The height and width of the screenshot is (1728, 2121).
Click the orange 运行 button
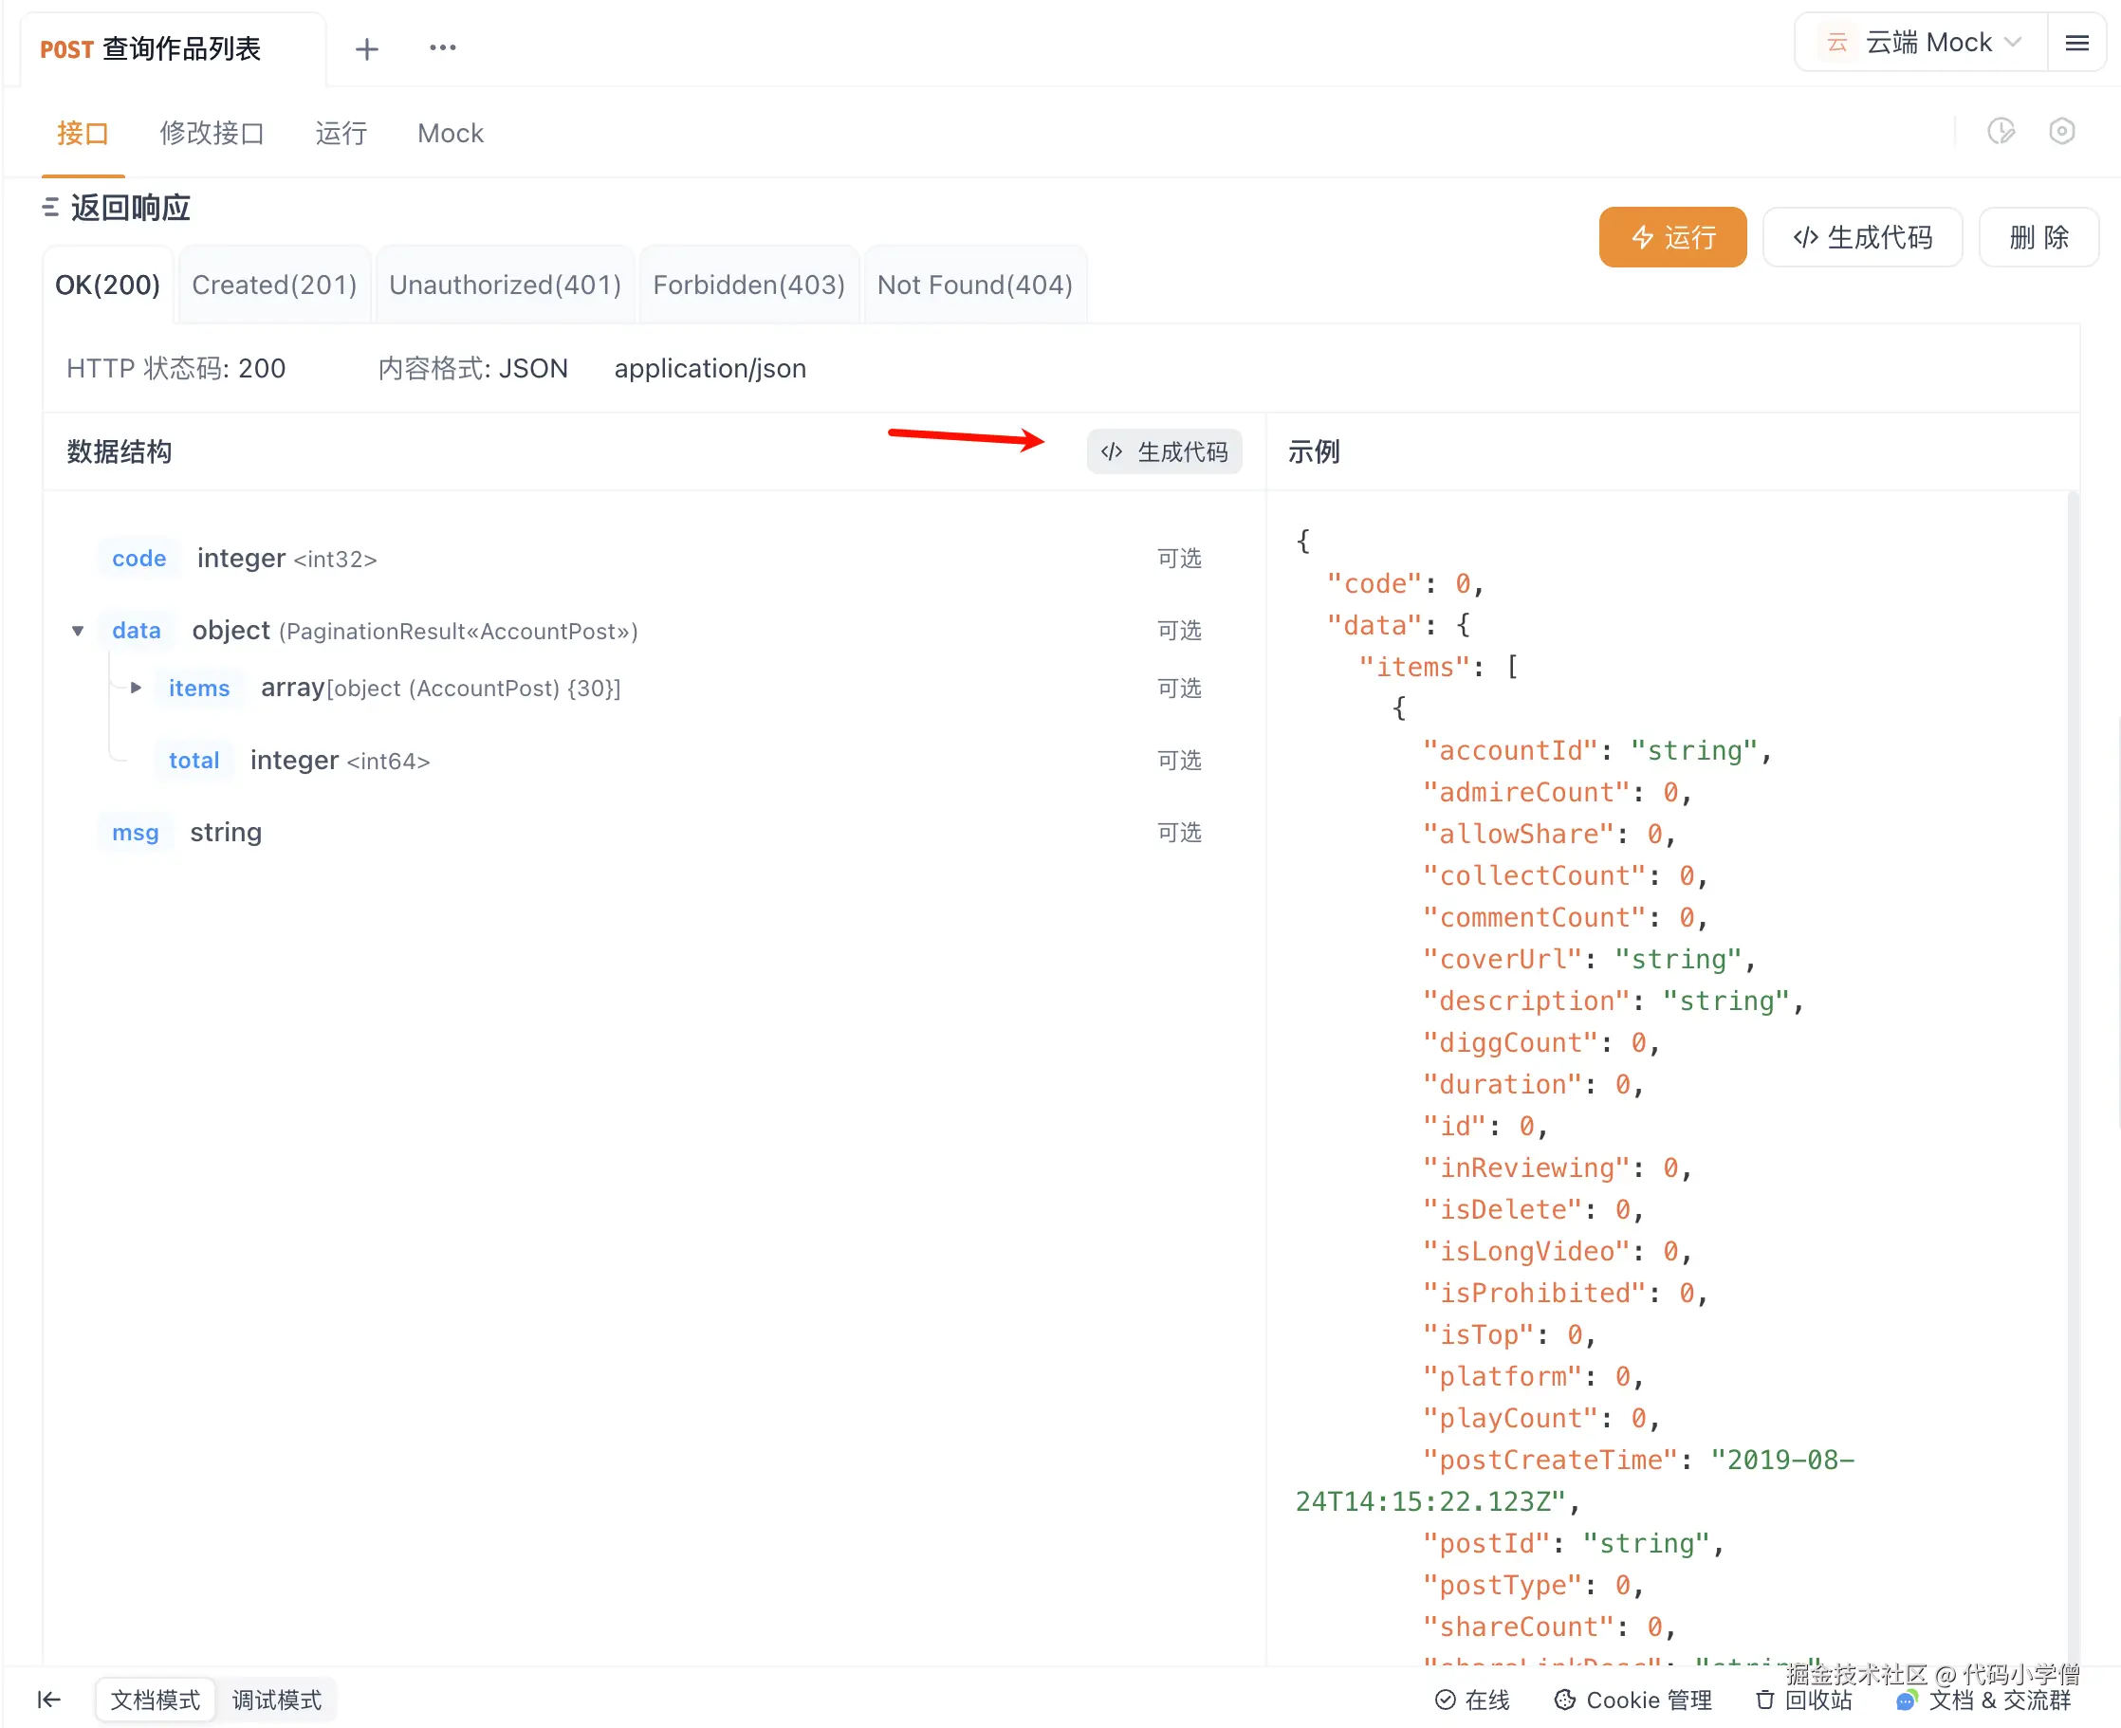click(1672, 237)
